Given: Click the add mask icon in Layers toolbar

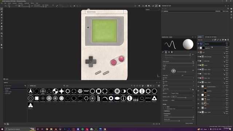Looking at the screenshot, I should point(215,40).
